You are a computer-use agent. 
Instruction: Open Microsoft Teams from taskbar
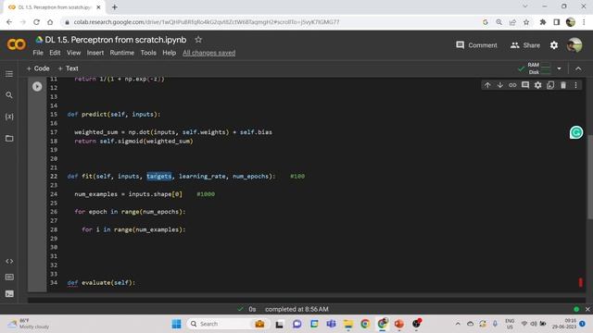332,324
